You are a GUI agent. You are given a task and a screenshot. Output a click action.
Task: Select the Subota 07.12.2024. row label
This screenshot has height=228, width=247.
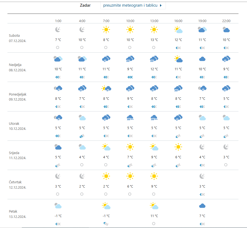(18, 38)
